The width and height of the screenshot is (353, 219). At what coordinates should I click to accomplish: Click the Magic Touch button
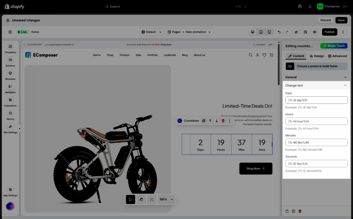(333, 46)
